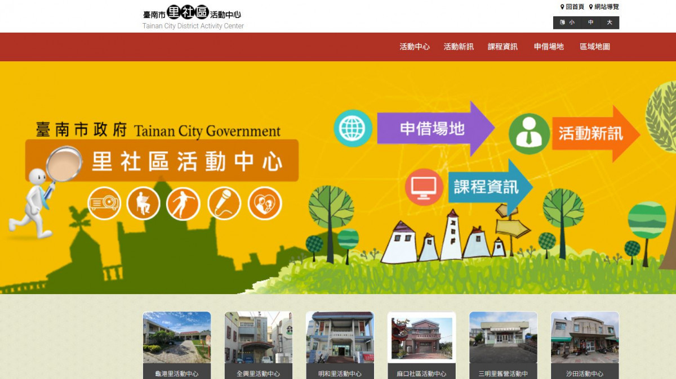Set font size to 小 (small)
The image size is (676, 379).
pos(572,22)
